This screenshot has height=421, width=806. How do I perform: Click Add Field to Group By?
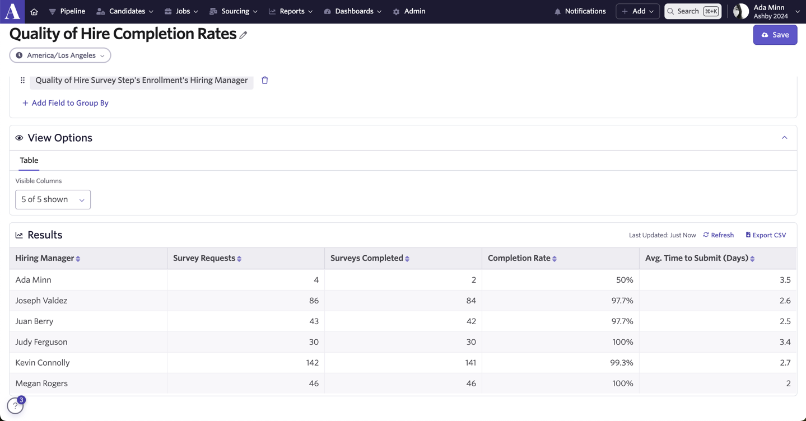(x=66, y=103)
